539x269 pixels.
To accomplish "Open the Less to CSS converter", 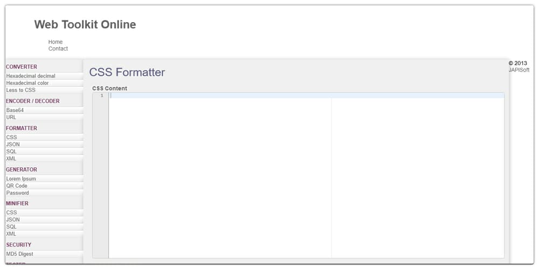I will coord(20,90).
